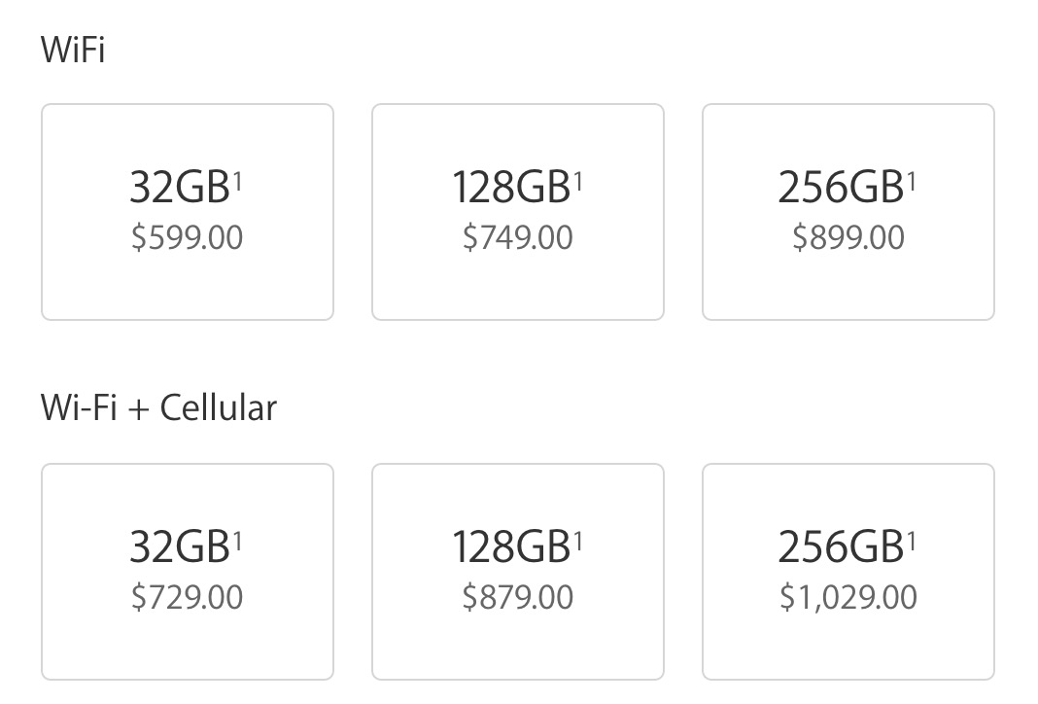Viewport: 1038px width, 704px height.
Task: Click the $899.00 price text
Action: [x=848, y=238]
